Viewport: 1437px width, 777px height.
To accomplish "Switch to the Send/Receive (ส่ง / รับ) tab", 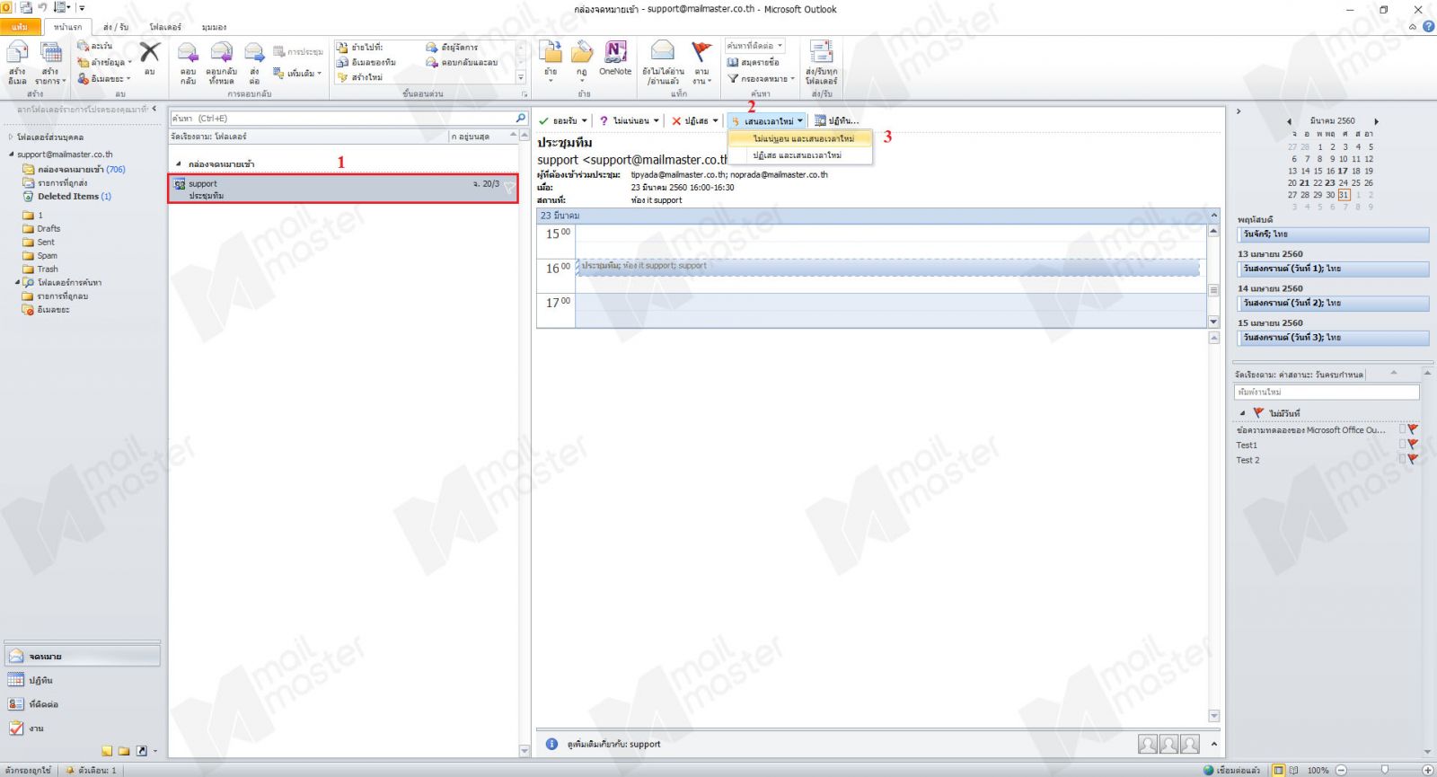I will click(115, 27).
